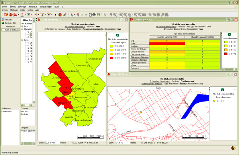Viewport: 239px width, 155px height.
Task: Click the printer icon in toolbar
Action: click(98, 15)
